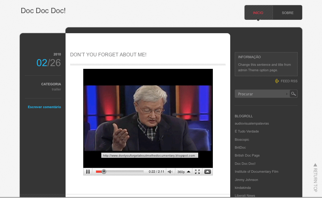Enter fullscreen with the expand icon
Viewport: 322px width, 198px height.
pos(197,172)
